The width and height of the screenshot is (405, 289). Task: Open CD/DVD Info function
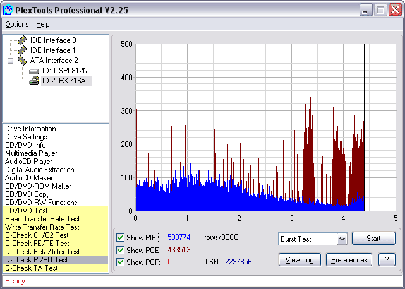(25, 145)
